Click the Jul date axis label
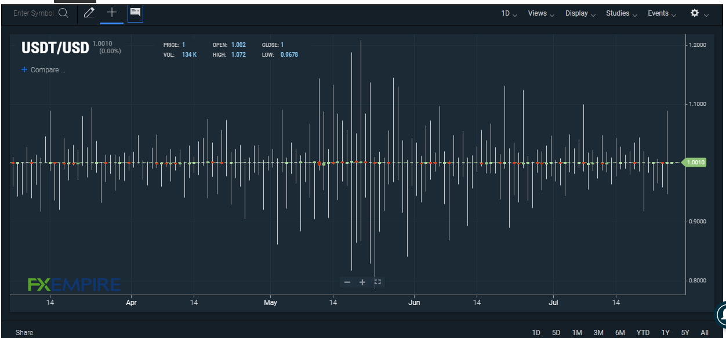This screenshot has height=338, width=726. coord(553,303)
